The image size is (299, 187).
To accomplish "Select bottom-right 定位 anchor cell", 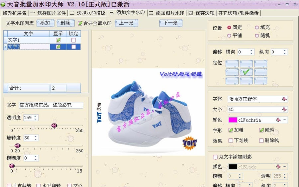I will point(260,81).
